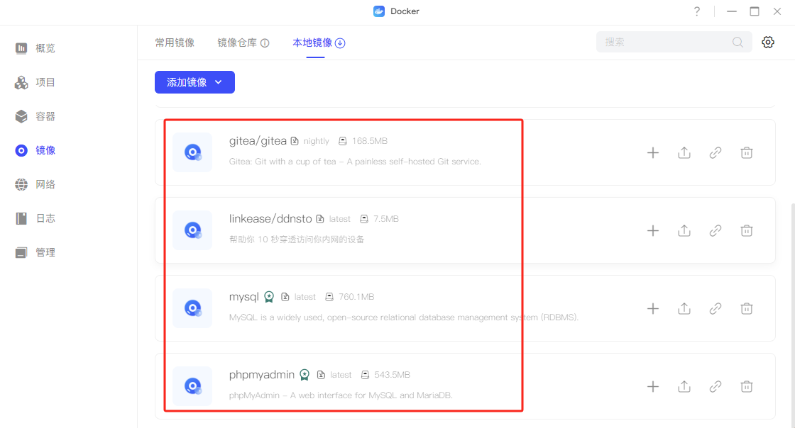
Task: Switch to 镜像仓库 tab
Action: pyautogui.click(x=237, y=43)
